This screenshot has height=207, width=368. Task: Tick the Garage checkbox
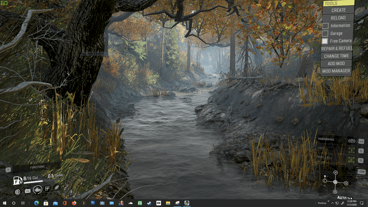tap(325, 33)
